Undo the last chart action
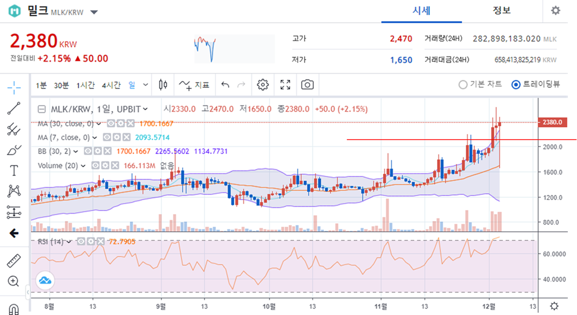 coord(225,85)
